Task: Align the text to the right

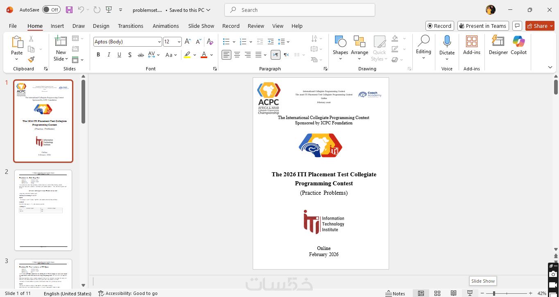Action: pos(248,55)
